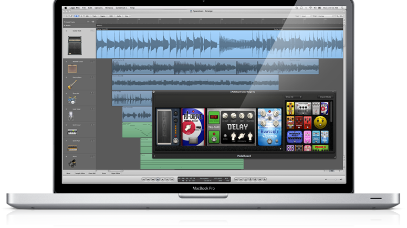This screenshot has width=407, height=228.
Task: Pick the Double Dragon pedal in the browser
Action: click(303, 108)
